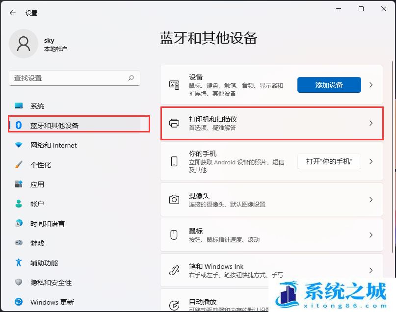Viewport: 396px width, 312px height.
Task: Click the mouse icon for 鼠标
Action: coord(174,235)
